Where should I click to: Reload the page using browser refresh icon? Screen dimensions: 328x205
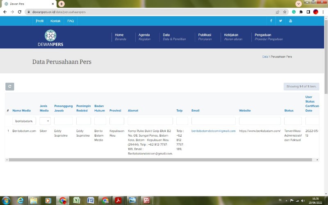[20, 12]
